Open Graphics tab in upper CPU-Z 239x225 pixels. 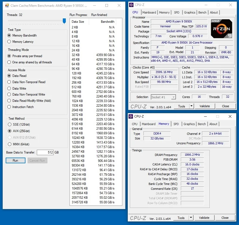click(x=190, y=12)
